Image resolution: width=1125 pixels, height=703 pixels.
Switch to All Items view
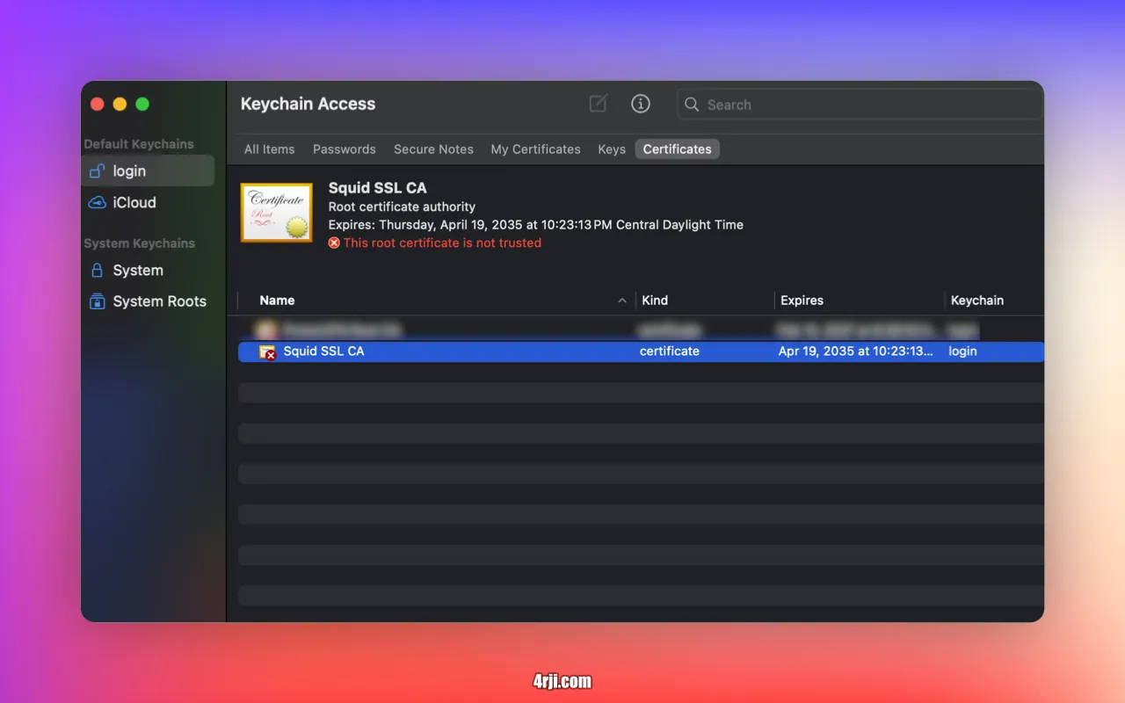[269, 149]
